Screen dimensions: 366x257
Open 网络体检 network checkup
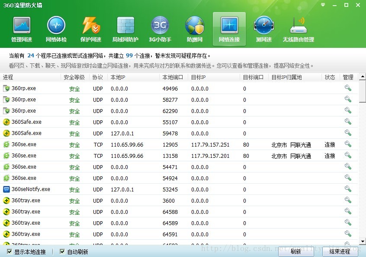[56, 29]
